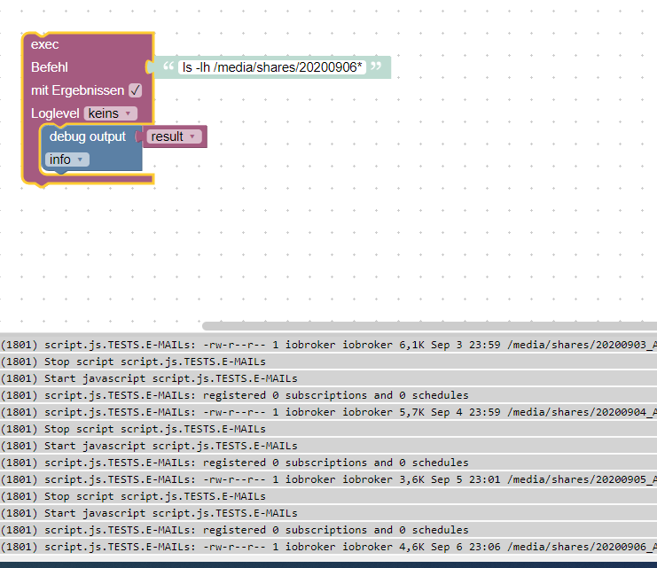Click the opening quote mark of the text block
The image size is (657, 568).
[168, 66]
